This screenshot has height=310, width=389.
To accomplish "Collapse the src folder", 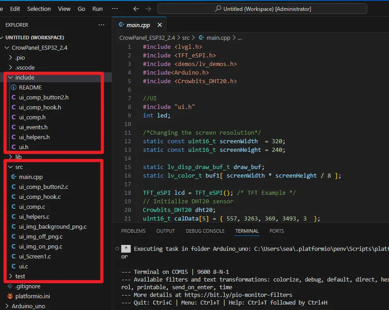I will (x=10, y=167).
